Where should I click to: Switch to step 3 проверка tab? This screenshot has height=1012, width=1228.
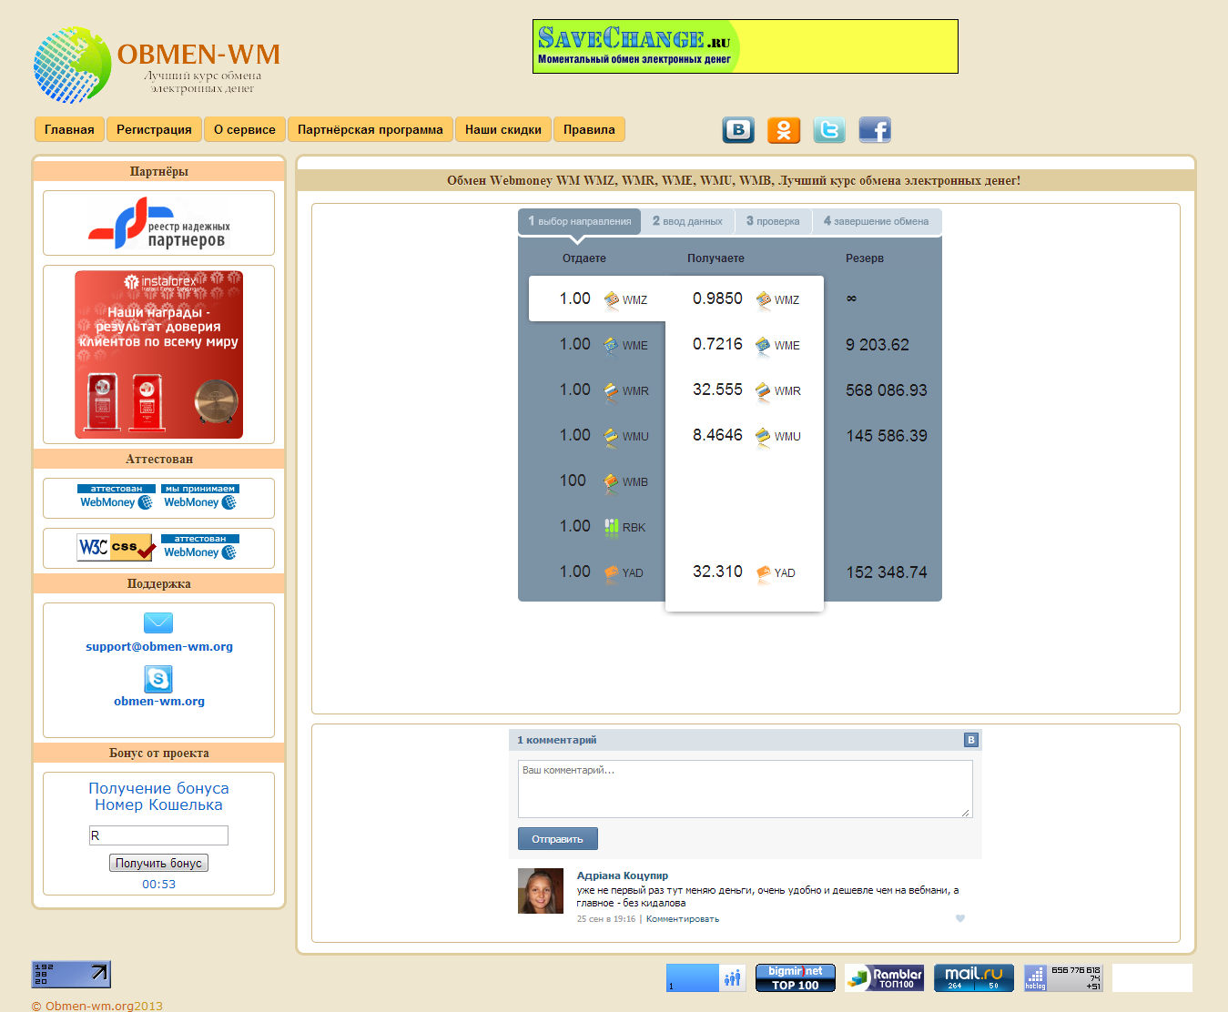point(773,221)
